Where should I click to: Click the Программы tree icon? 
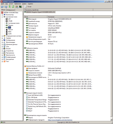(x=5, y=53)
